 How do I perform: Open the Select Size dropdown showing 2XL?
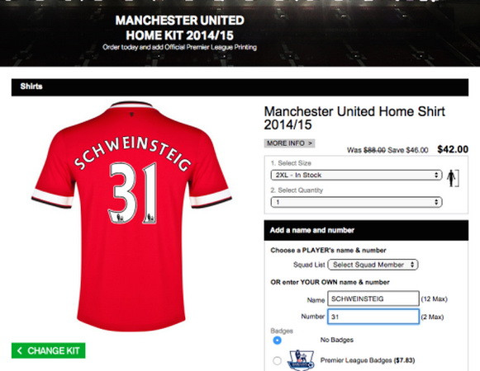click(x=356, y=175)
